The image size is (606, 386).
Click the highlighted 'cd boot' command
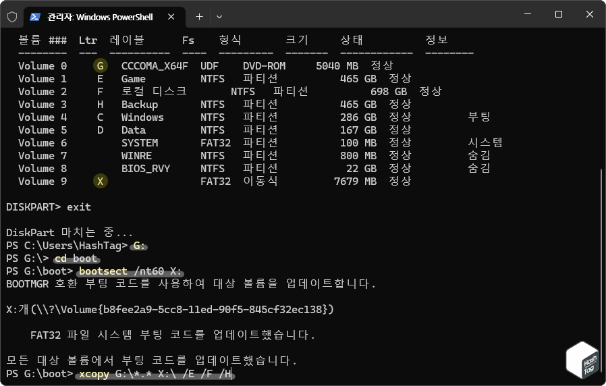76,258
